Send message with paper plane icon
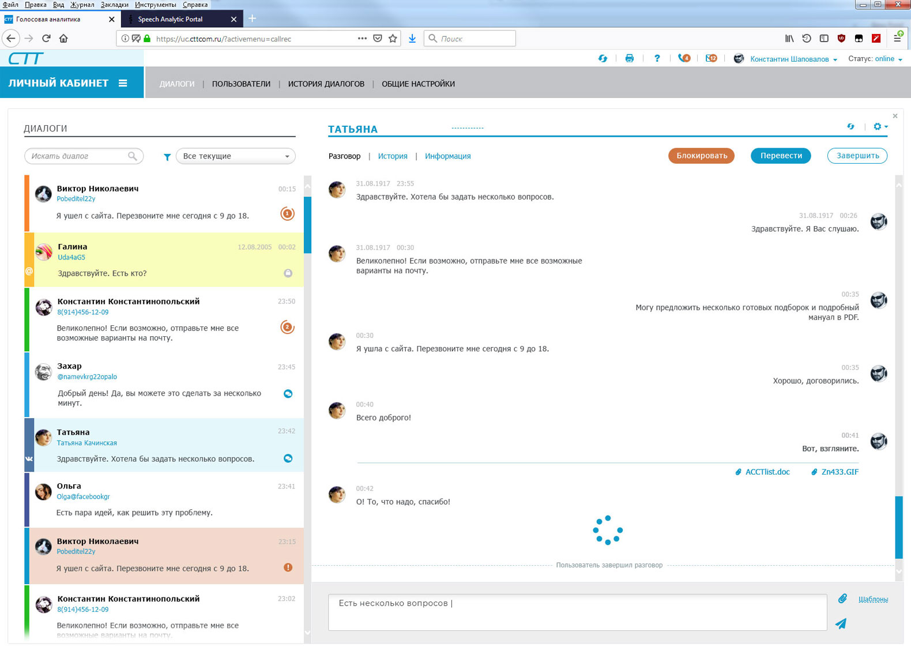 click(841, 623)
